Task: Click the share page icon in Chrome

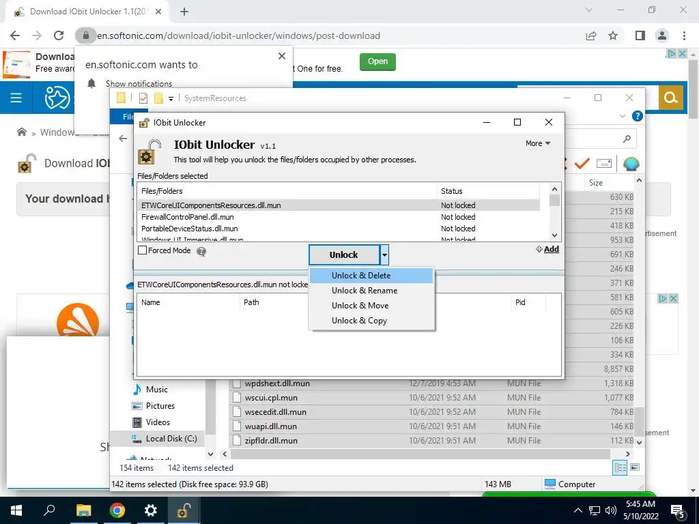Action: (x=591, y=35)
